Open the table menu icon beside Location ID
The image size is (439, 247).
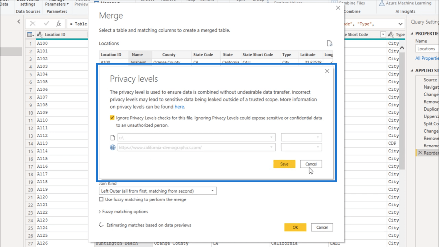(x=30, y=35)
